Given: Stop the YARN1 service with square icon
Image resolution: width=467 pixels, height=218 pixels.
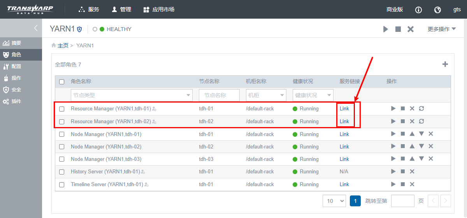Looking at the screenshot, I should click(398, 29).
